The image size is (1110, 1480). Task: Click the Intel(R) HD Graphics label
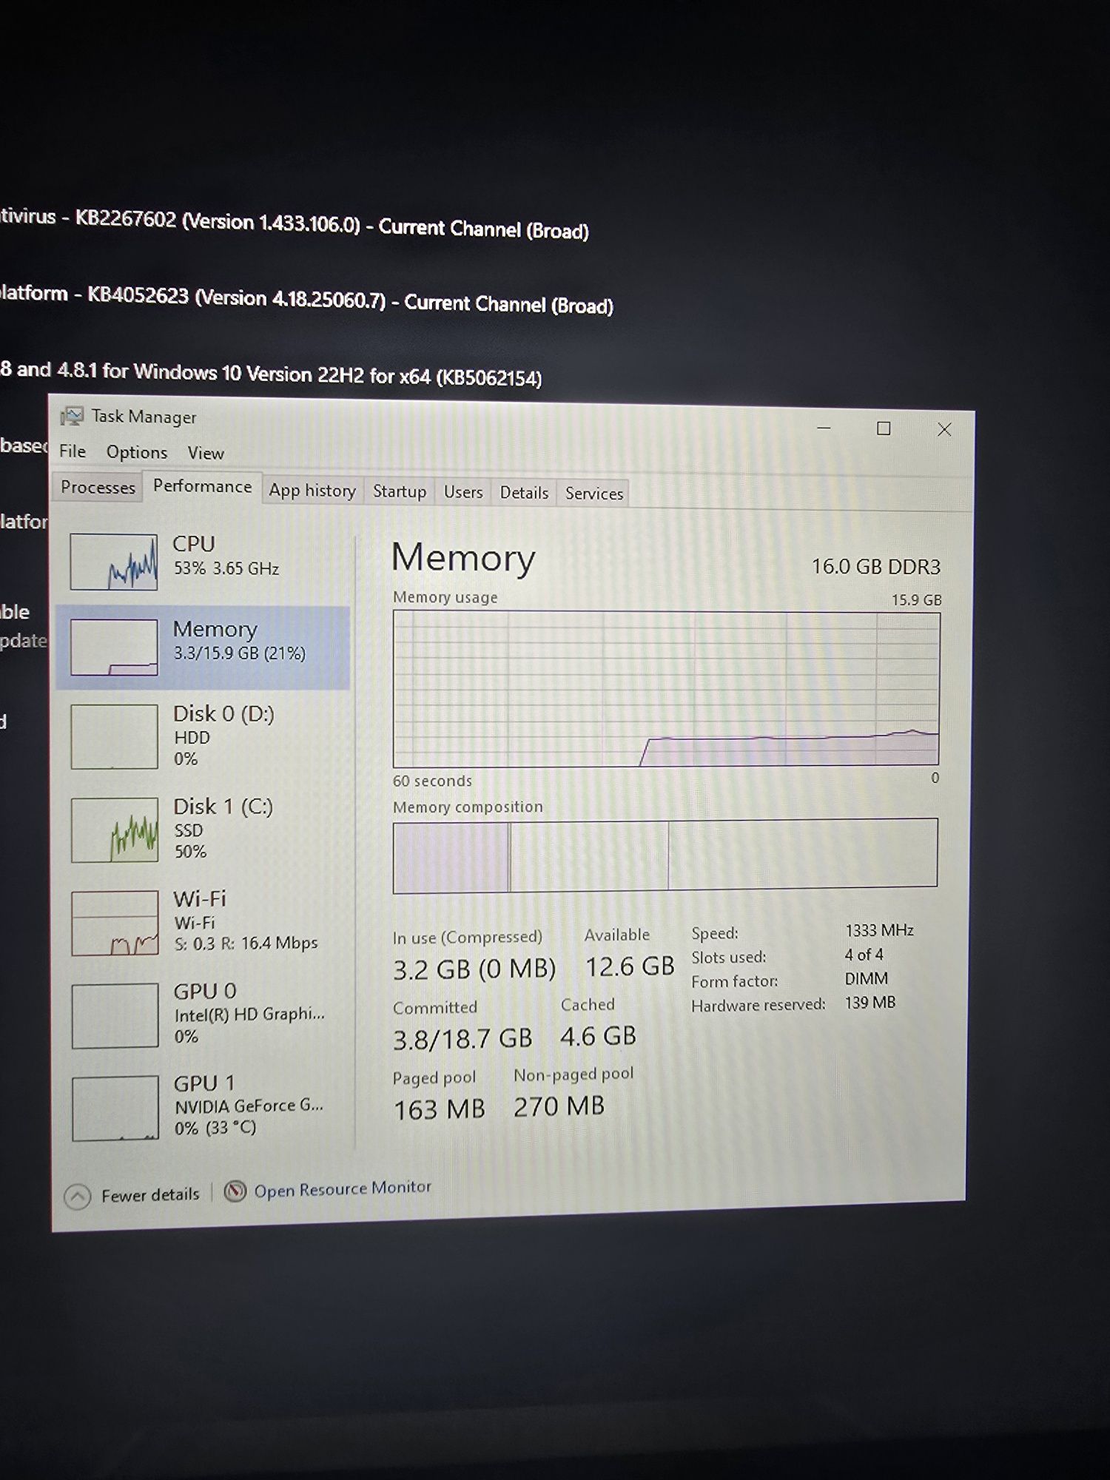click(249, 1015)
